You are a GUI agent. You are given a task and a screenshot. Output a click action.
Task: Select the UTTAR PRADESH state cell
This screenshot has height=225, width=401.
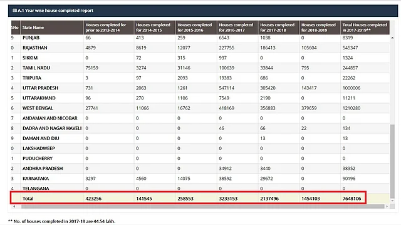tap(40, 88)
